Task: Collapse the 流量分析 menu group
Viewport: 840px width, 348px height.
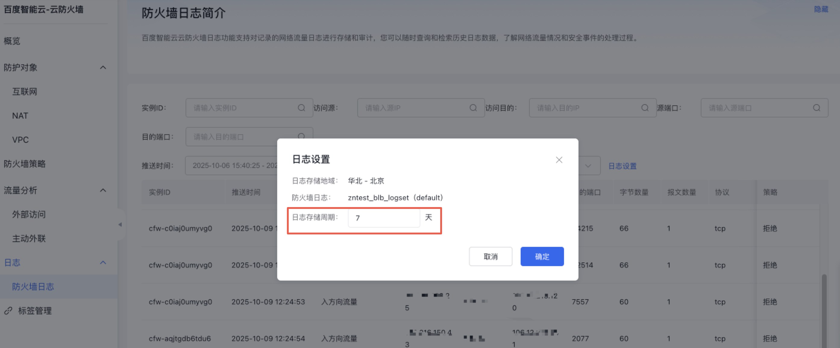Action: tap(103, 190)
